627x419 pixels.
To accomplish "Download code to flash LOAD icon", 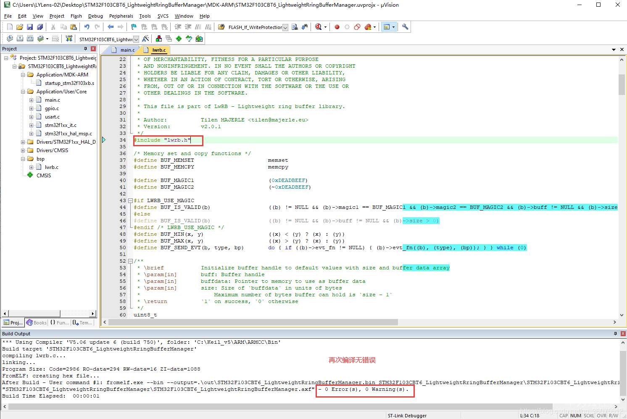I will [x=69, y=39].
